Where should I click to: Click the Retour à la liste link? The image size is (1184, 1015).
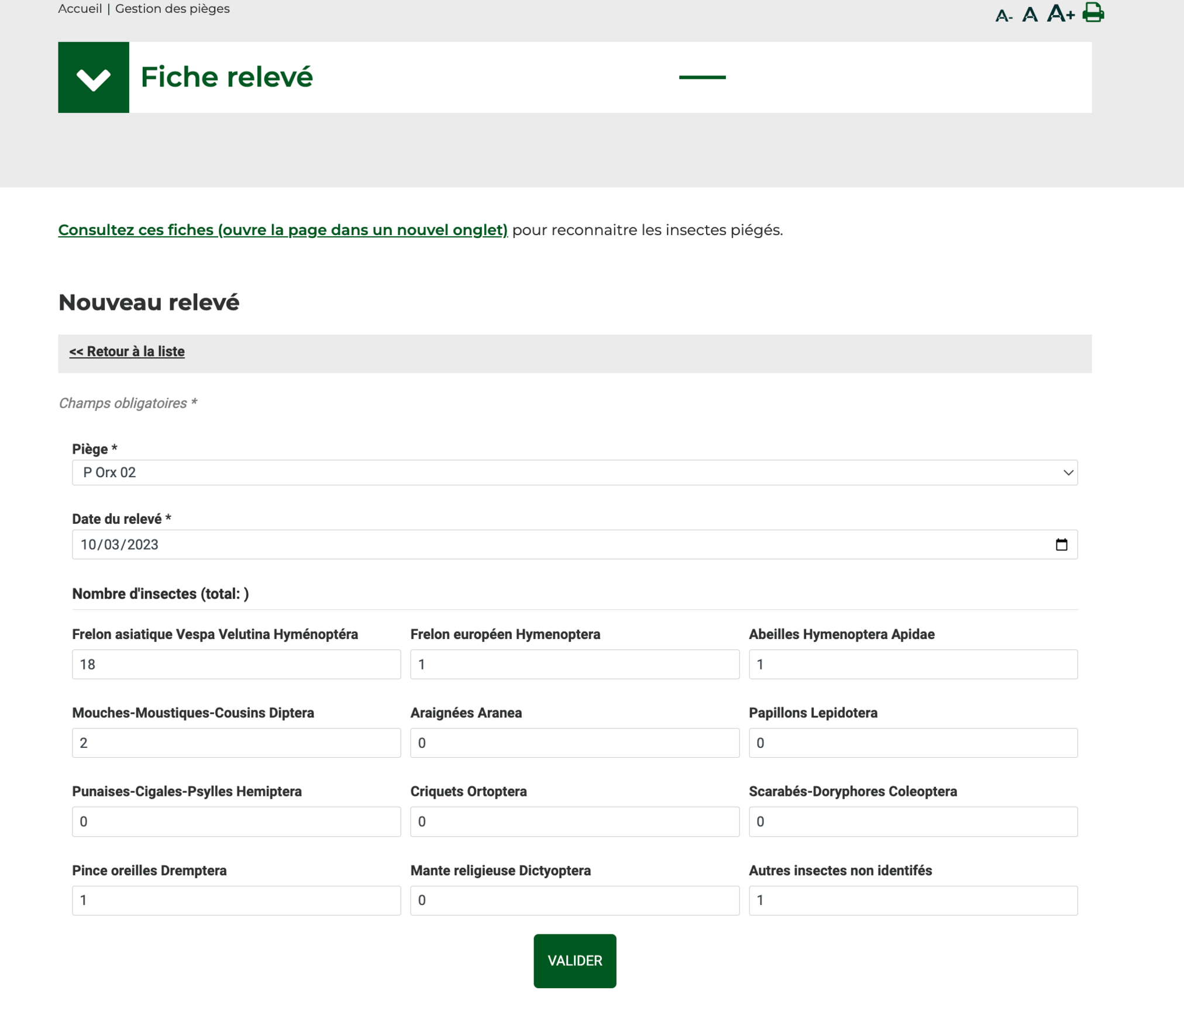127,351
